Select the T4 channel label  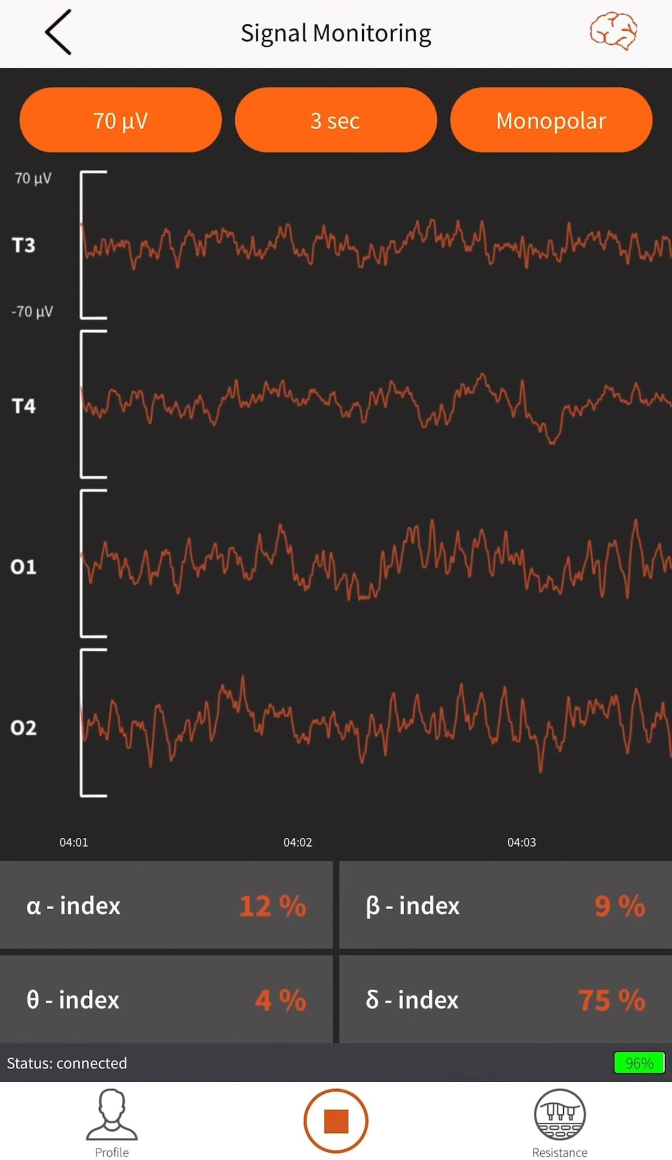point(24,406)
